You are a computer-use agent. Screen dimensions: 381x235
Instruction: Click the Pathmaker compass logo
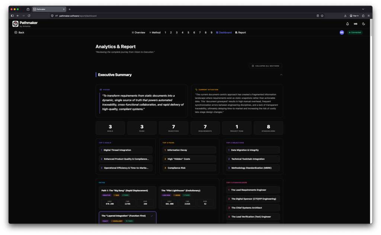click(x=15, y=24)
